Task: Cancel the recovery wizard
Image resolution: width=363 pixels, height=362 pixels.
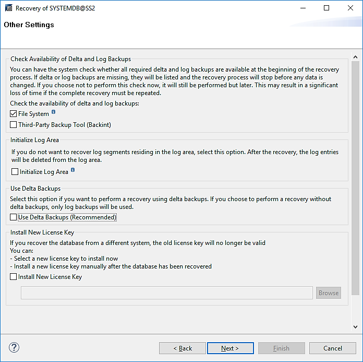Action: [x=332, y=348]
